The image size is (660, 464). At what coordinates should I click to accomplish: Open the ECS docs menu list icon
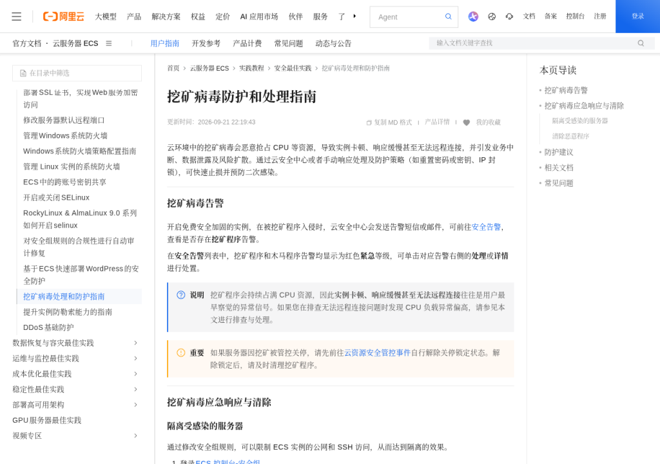click(108, 43)
